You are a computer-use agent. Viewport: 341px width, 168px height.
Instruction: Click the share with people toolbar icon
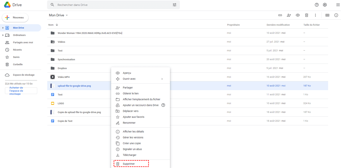pyautogui.click(x=289, y=15)
